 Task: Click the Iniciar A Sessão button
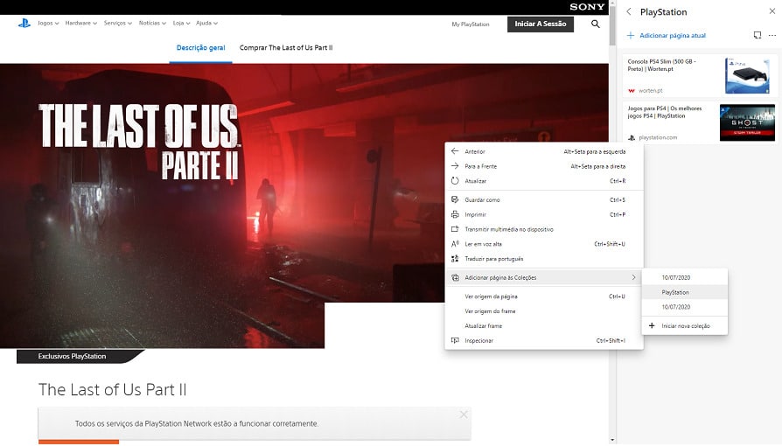click(x=540, y=24)
